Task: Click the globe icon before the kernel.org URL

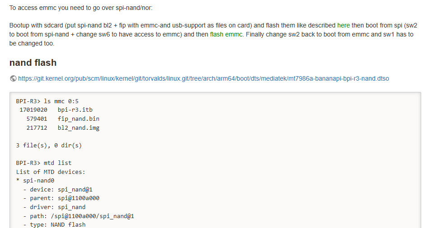Action: tap(13, 78)
